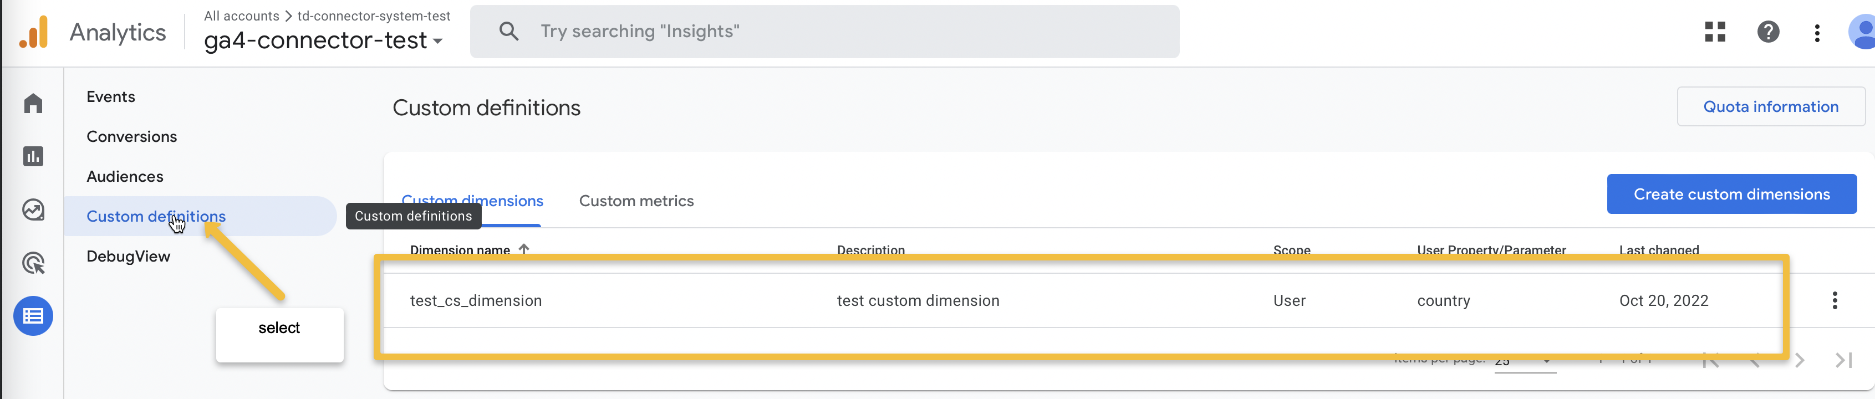Open Conversions in the side menu

(x=132, y=137)
